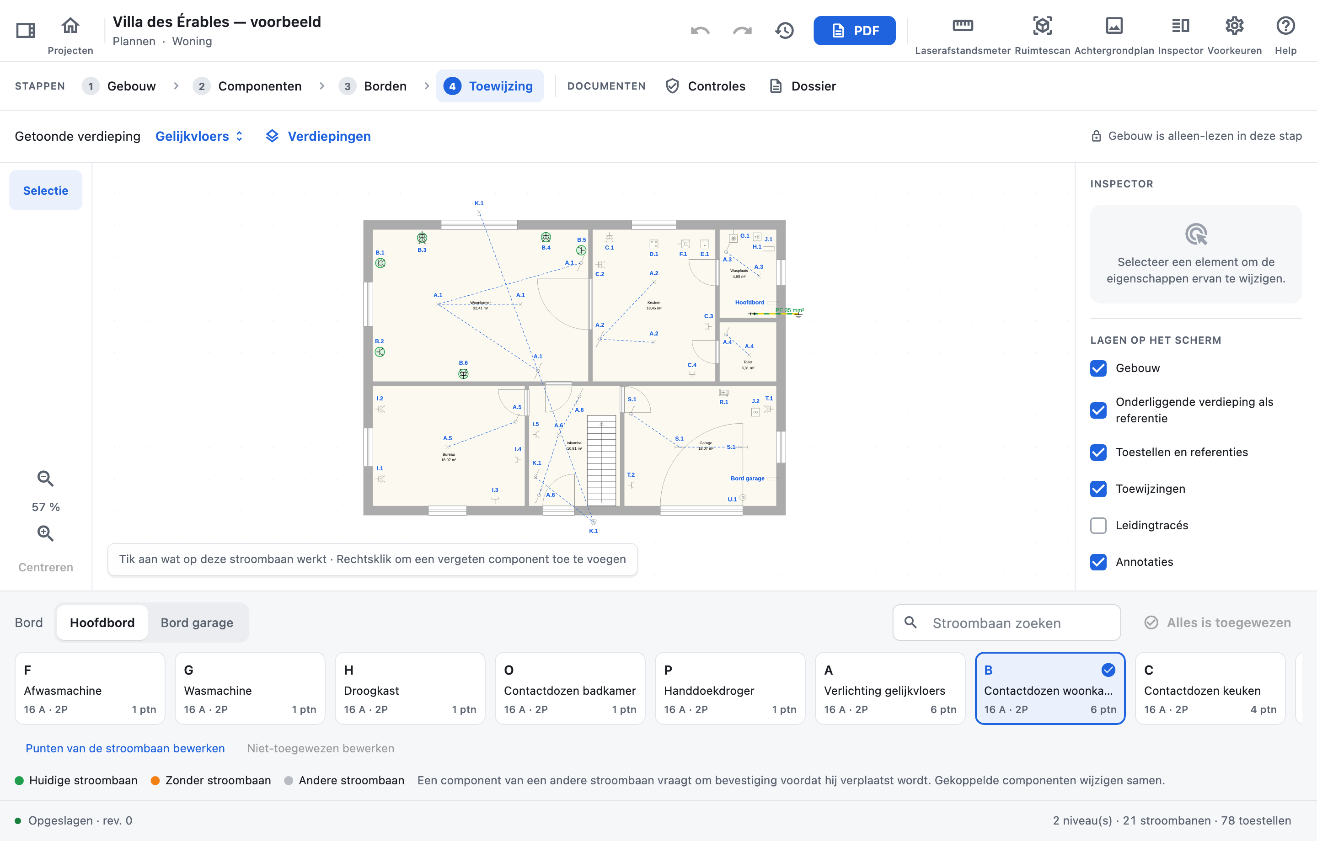Viewport: 1317px width, 841px height.
Task: Toggle Onderliggende verdieping als referentie checkbox
Action: 1098,410
